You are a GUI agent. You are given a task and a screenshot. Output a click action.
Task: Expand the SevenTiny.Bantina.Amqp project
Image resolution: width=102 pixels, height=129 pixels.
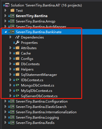(x=5, y=21)
